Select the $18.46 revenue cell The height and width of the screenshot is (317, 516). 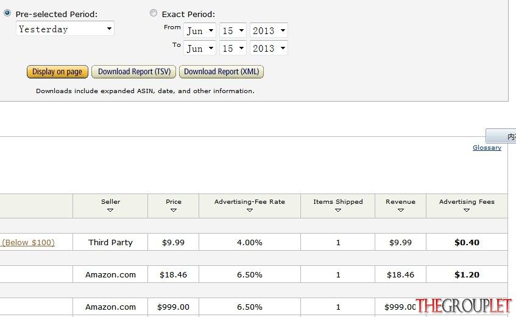coord(400,274)
